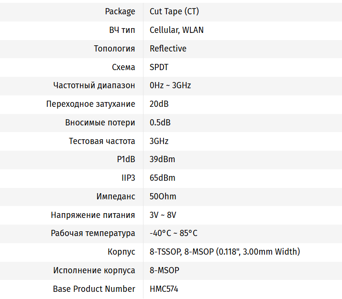
Task: Select the Base Product Number label
Action: point(94,289)
